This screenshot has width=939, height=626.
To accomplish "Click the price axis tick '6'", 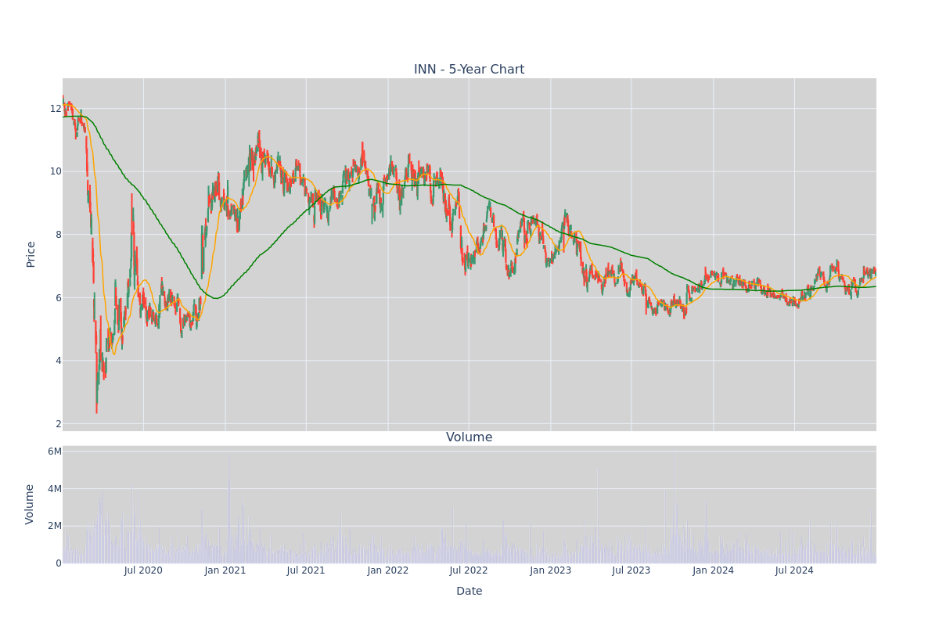I will pyautogui.click(x=59, y=298).
